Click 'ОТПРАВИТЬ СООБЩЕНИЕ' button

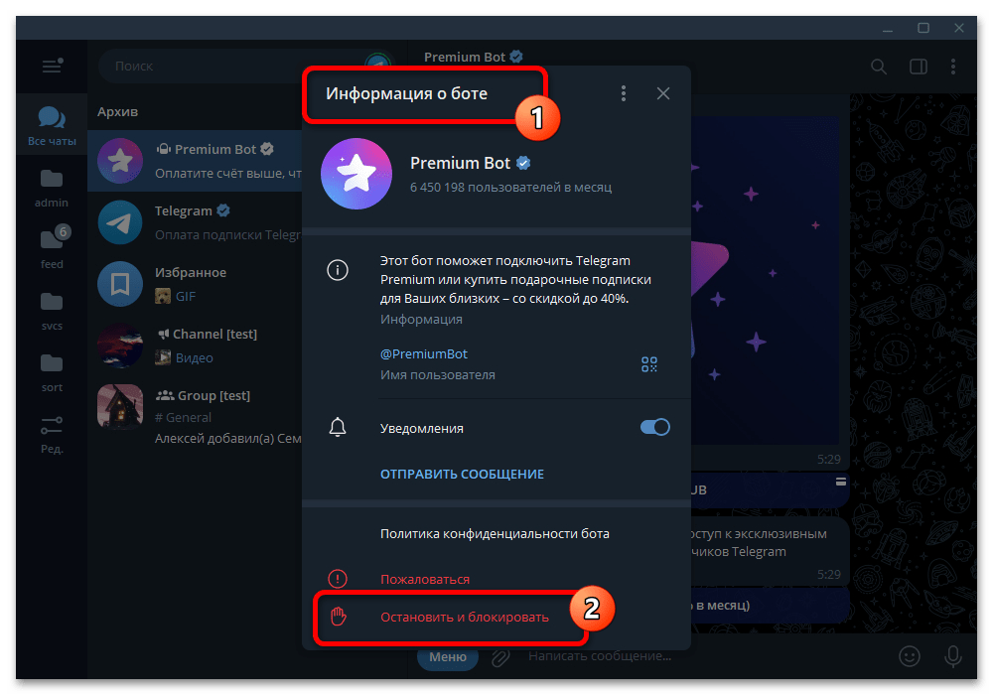[462, 475]
